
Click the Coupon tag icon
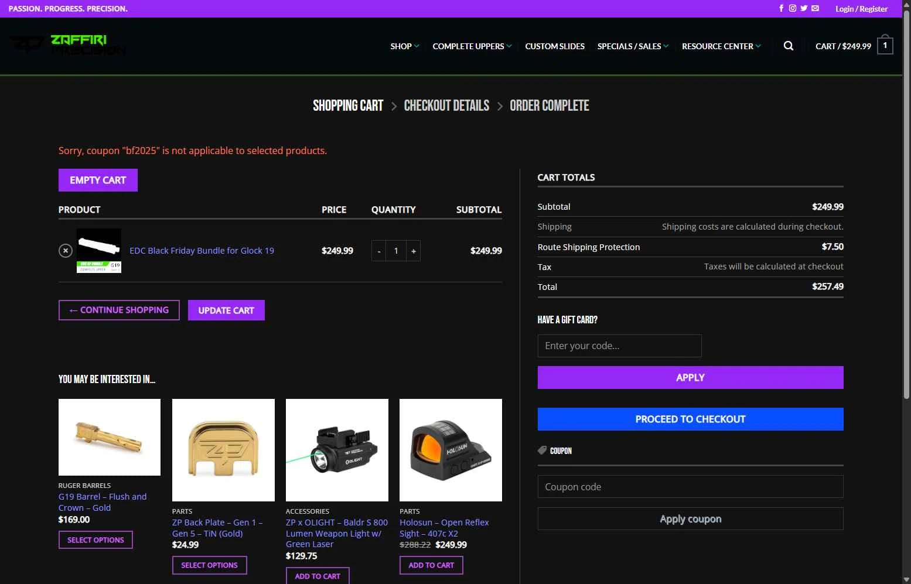[542, 450]
